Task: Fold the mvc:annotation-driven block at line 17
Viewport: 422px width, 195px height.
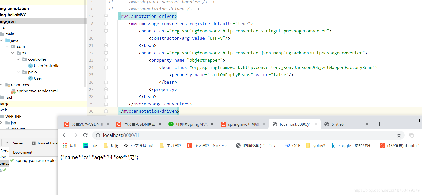Action: pos(106,16)
